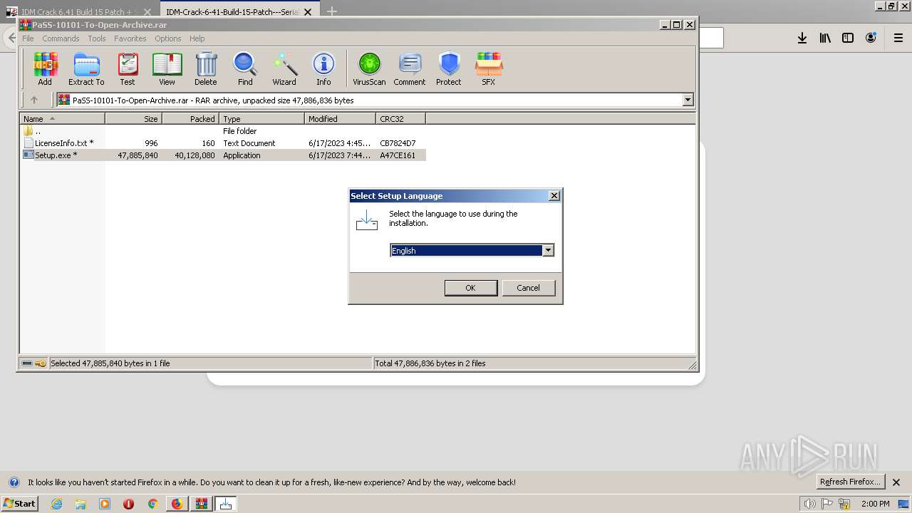Select the parent folder '..' row
This screenshot has width=912, height=513.
click(224, 131)
